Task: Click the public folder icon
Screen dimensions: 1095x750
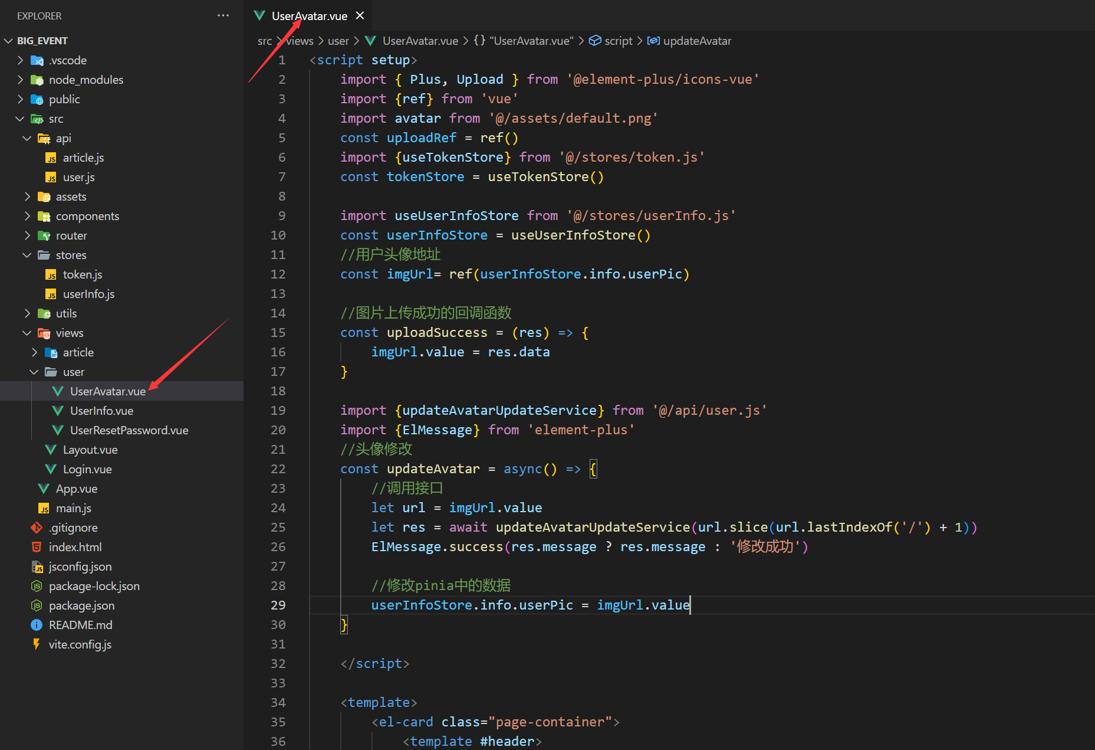Action: click(37, 99)
